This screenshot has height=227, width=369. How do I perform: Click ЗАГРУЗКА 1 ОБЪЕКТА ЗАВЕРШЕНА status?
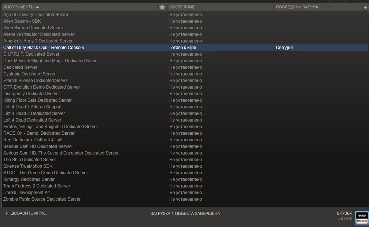click(185, 213)
